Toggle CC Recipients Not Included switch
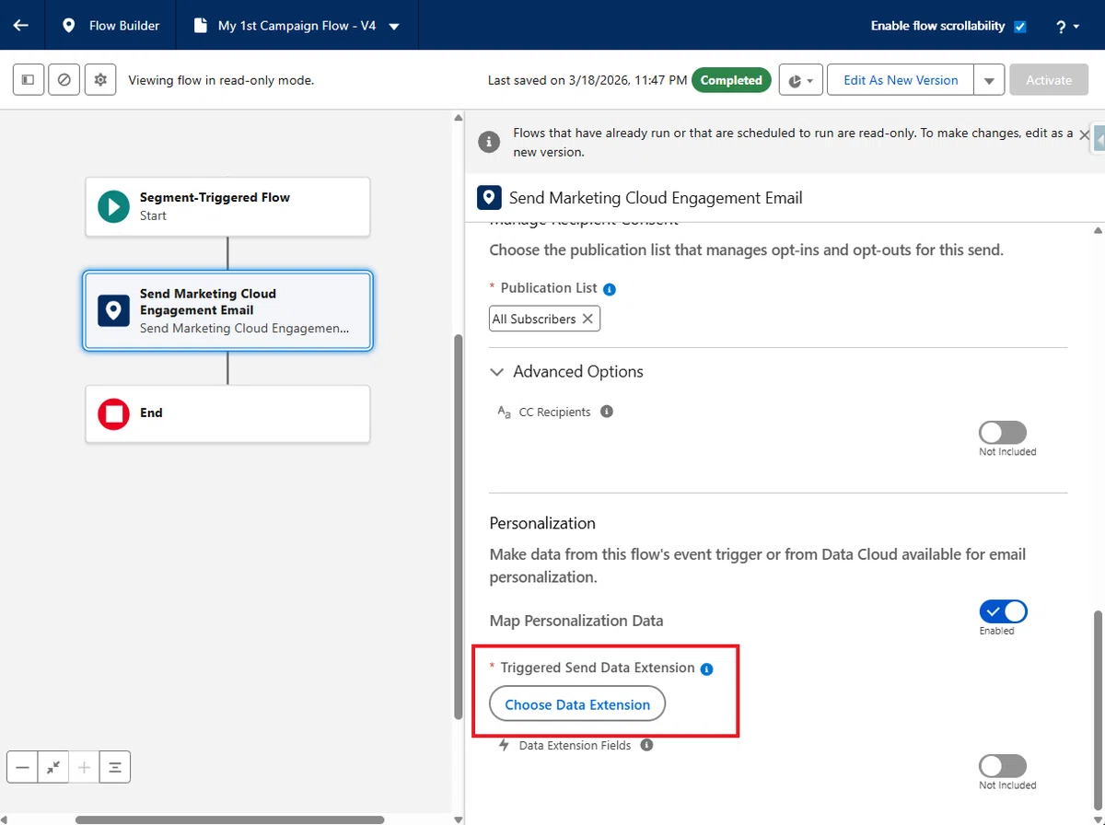The height and width of the screenshot is (825, 1105). (x=1003, y=433)
